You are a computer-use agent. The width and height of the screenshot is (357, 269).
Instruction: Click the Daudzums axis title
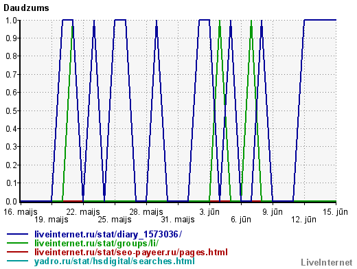tap(26, 8)
